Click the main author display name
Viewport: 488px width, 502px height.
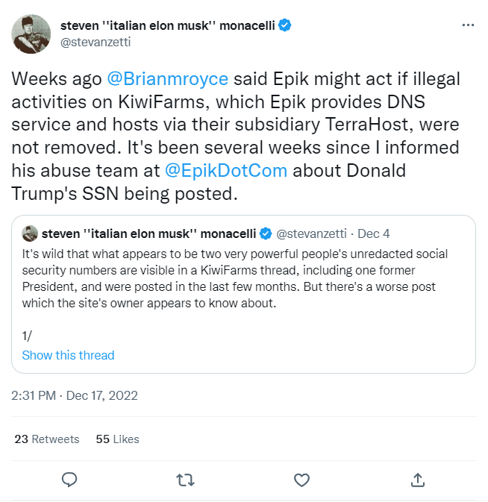[167, 25]
